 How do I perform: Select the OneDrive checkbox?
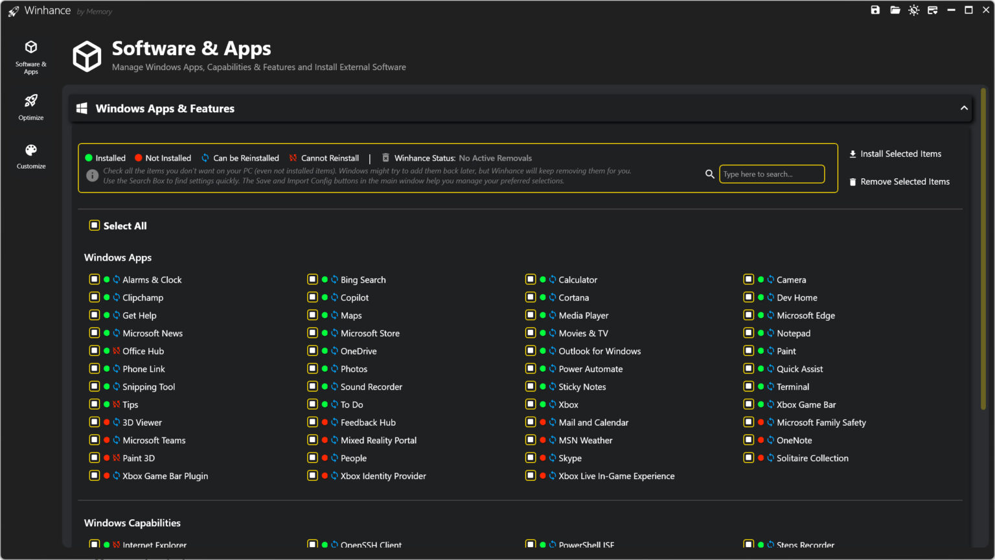coord(313,351)
